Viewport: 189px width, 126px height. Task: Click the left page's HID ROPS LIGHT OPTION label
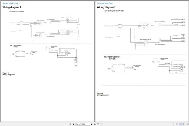pyautogui.click(x=17, y=12)
